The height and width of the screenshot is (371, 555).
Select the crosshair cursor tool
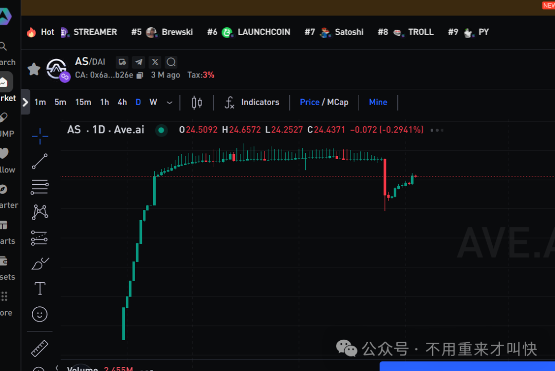tap(40, 136)
